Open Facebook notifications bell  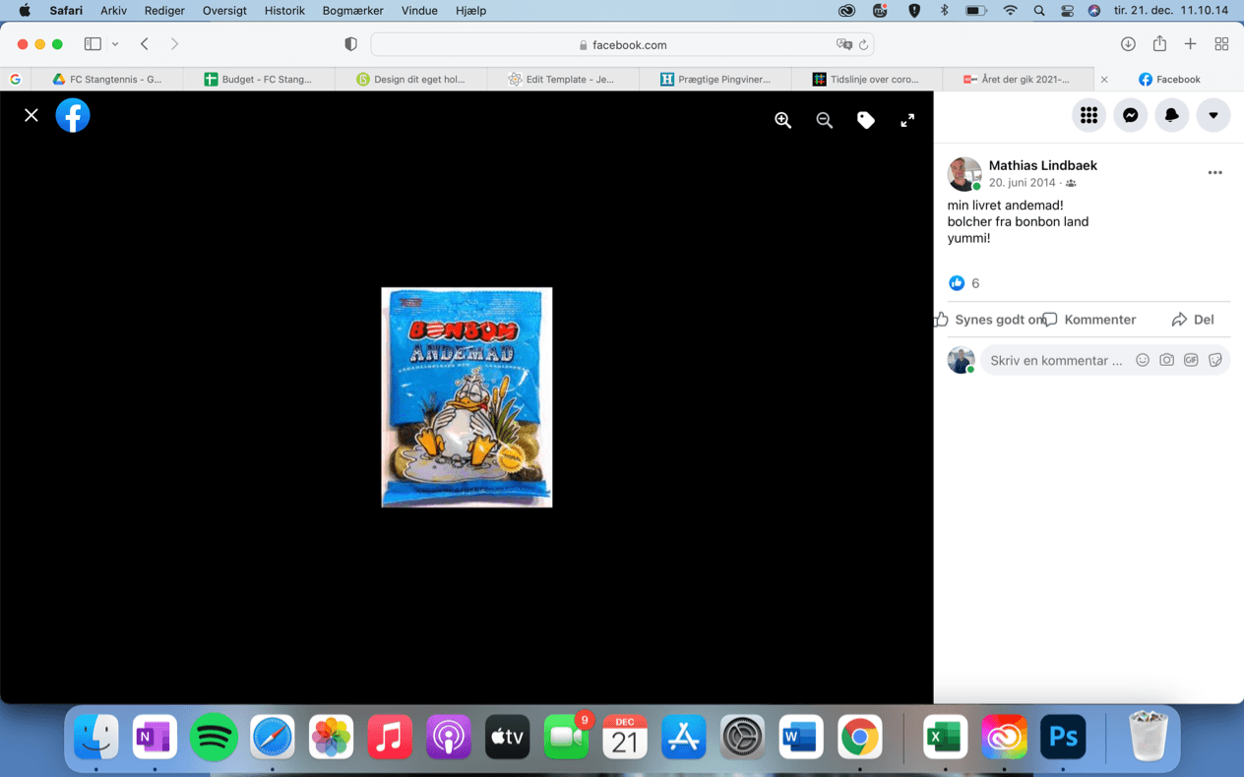pos(1172,115)
